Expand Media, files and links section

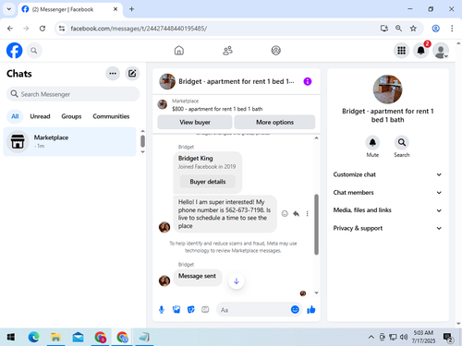387,210
